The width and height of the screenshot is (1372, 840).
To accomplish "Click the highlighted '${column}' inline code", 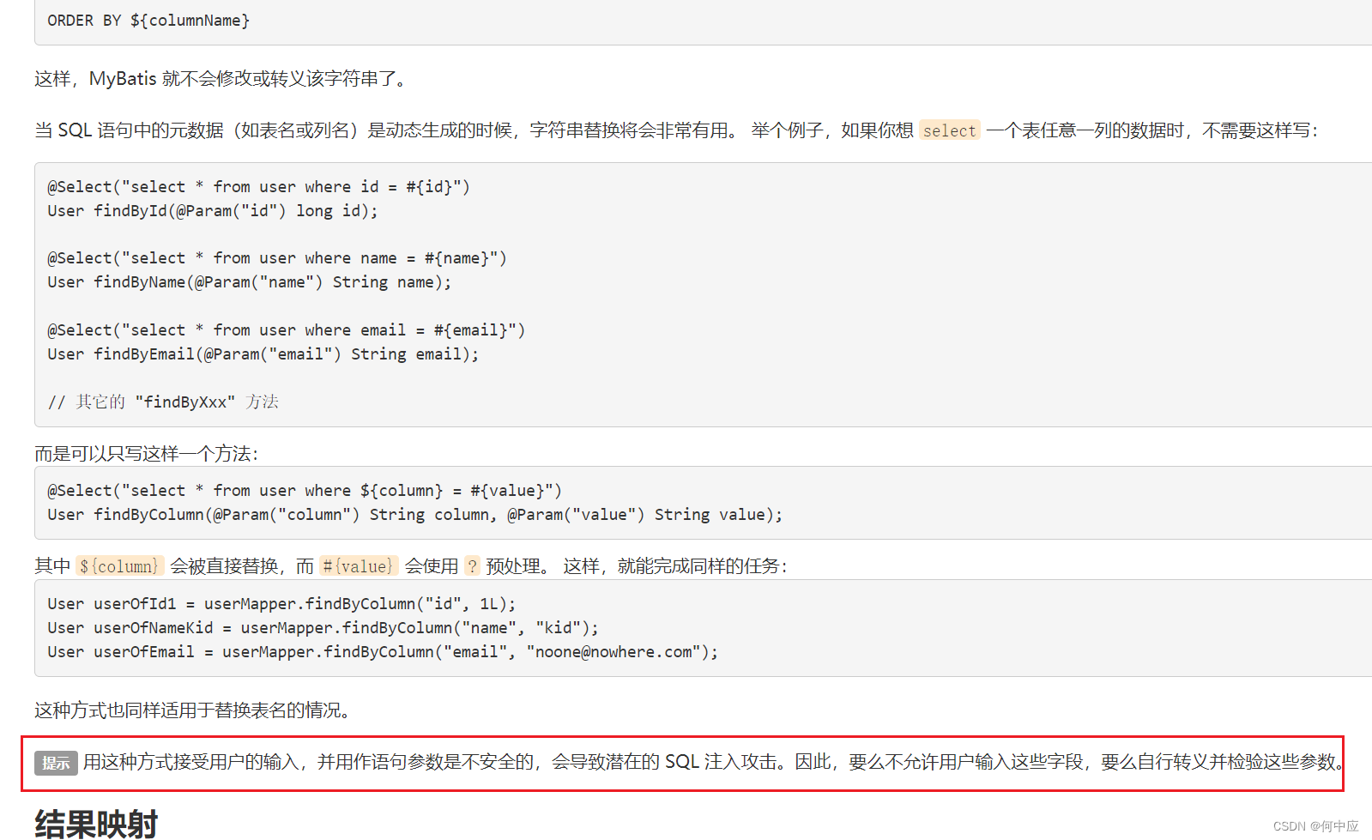I will click(x=119, y=566).
